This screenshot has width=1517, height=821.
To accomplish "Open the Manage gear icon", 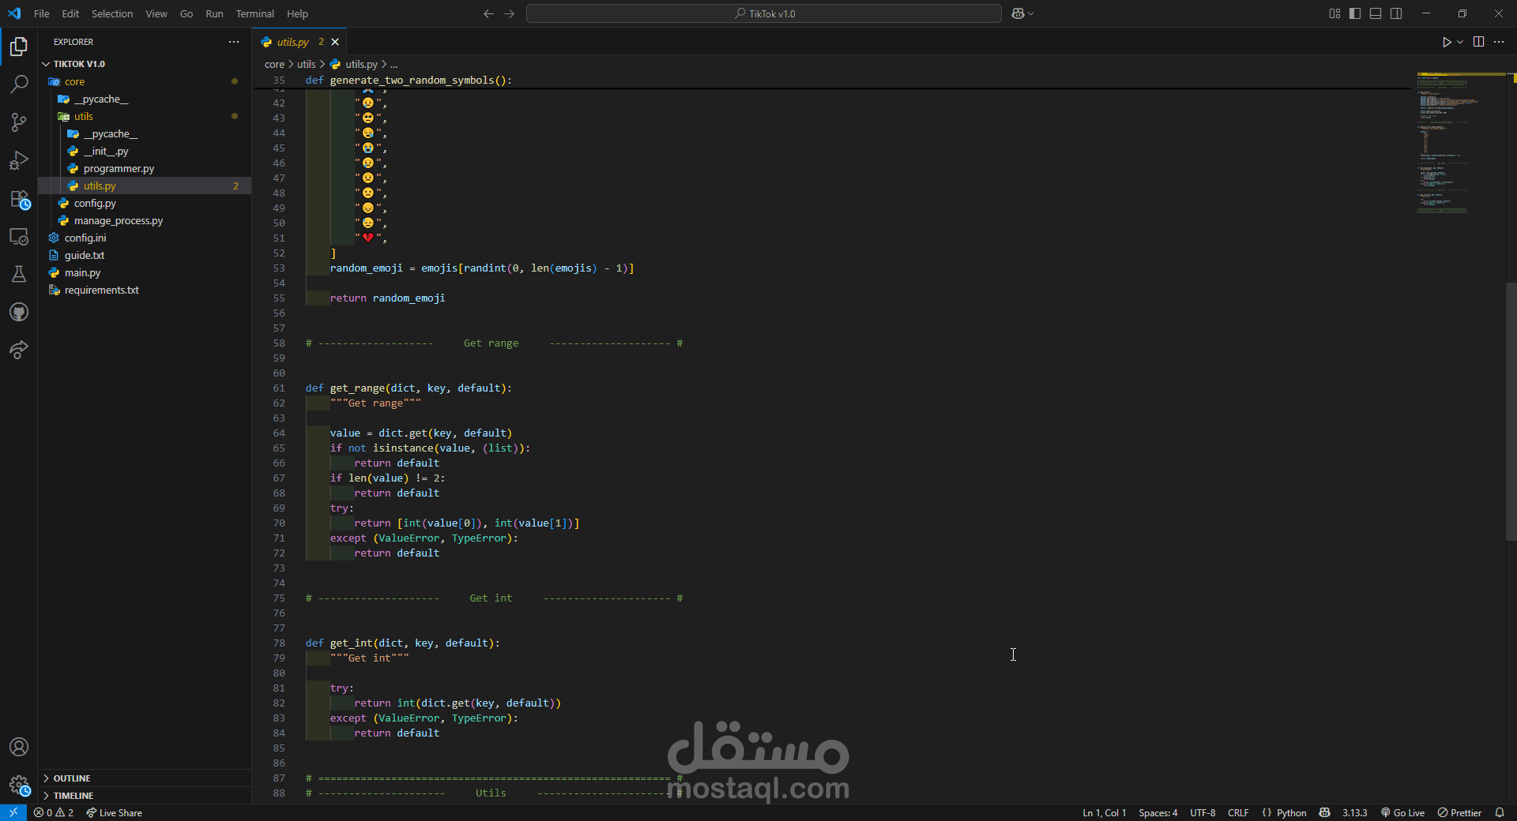I will tap(19, 785).
